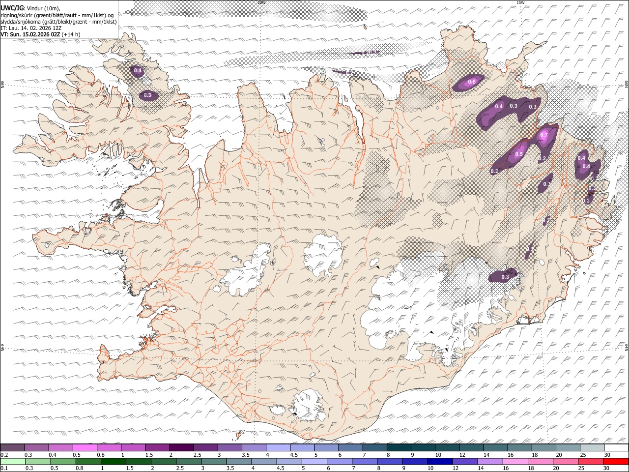This screenshot has width=629, height=472.
Task: Click the slate blue snow swatch labeled 7
Action: (374, 447)
